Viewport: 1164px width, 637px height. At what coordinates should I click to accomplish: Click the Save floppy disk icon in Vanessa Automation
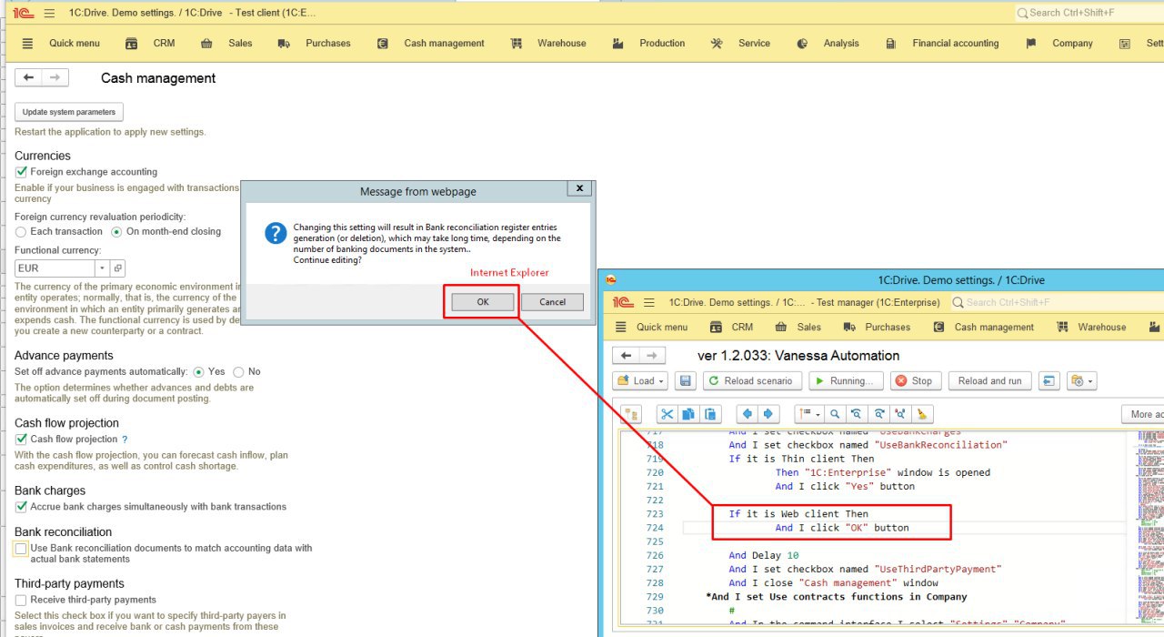coord(686,381)
